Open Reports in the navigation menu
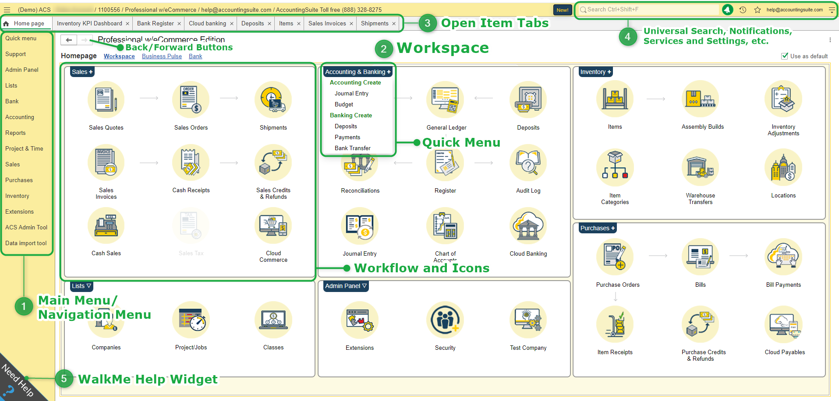Viewport: 839px width, 401px height. coord(15,133)
